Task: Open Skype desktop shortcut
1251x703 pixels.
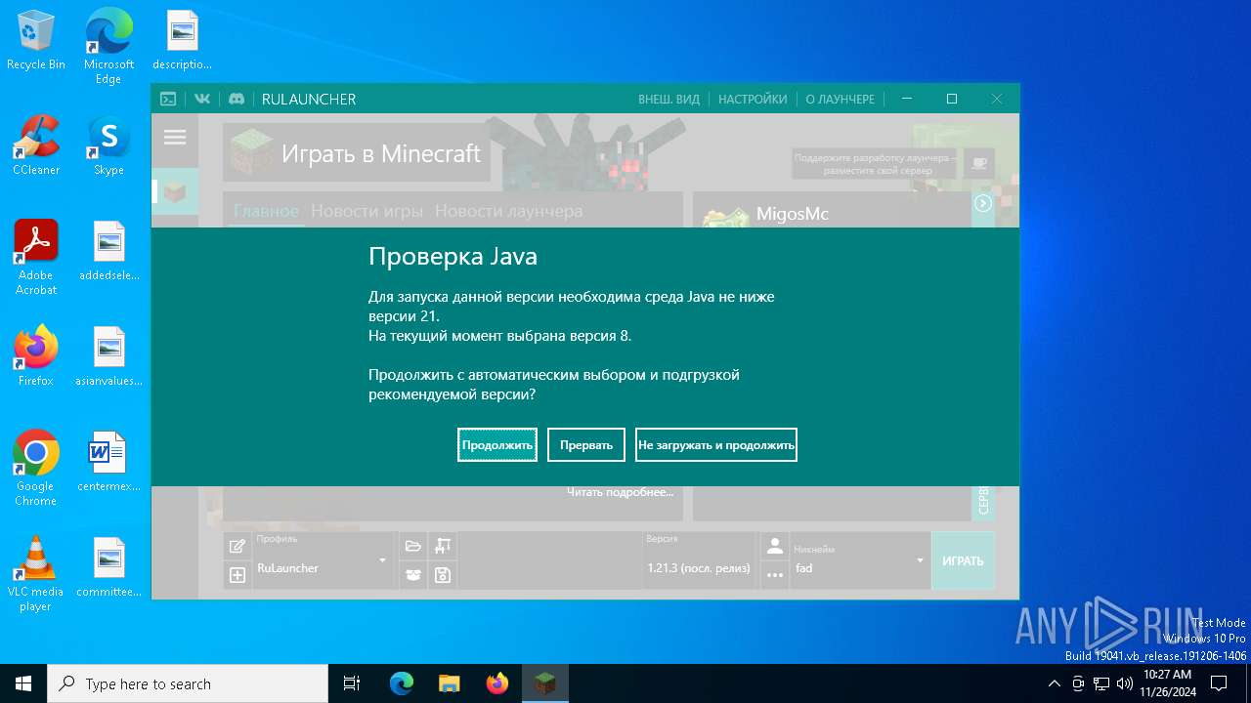Action: (108, 146)
